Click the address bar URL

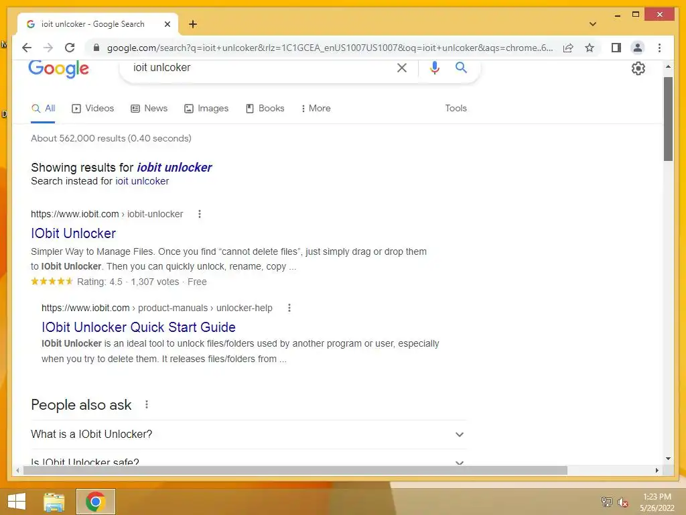[x=330, y=48]
